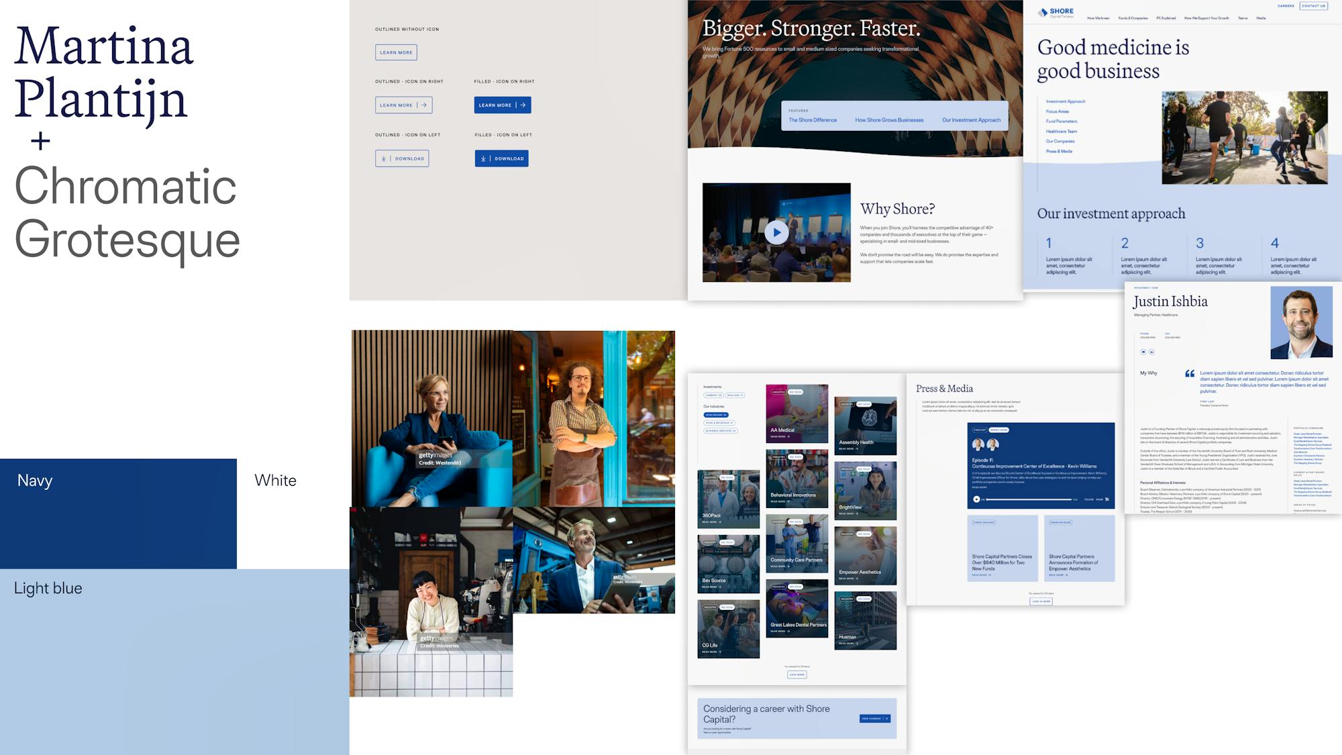Click Load More under the company cards
Screen dimensions: 1342x755
(797, 674)
